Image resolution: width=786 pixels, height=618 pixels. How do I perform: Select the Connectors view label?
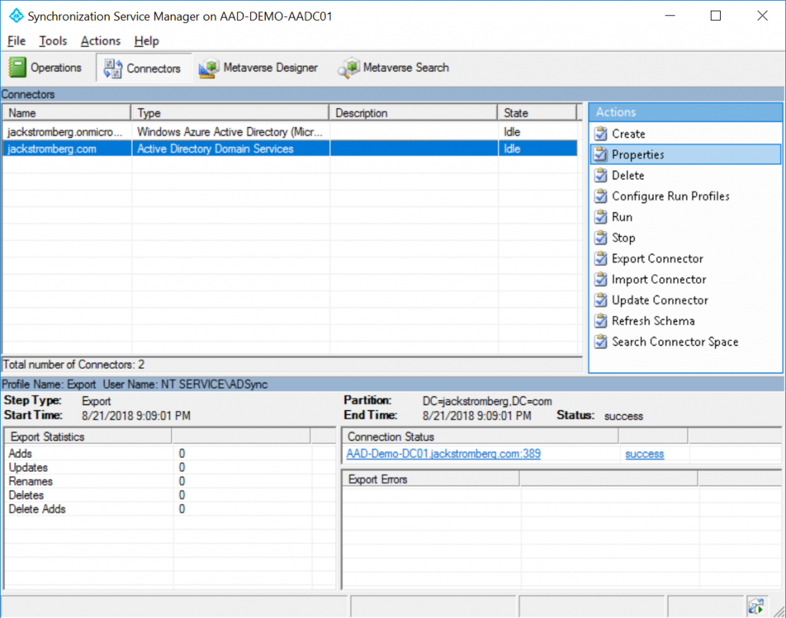pyautogui.click(x=154, y=68)
